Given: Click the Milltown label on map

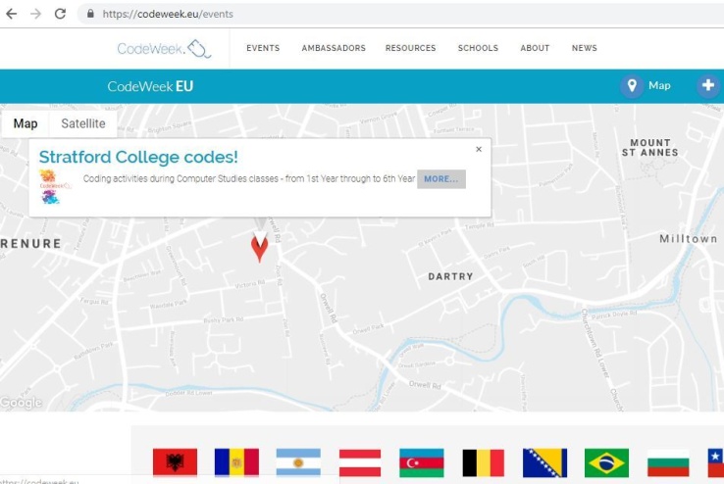Looking at the screenshot, I should point(688,239).
